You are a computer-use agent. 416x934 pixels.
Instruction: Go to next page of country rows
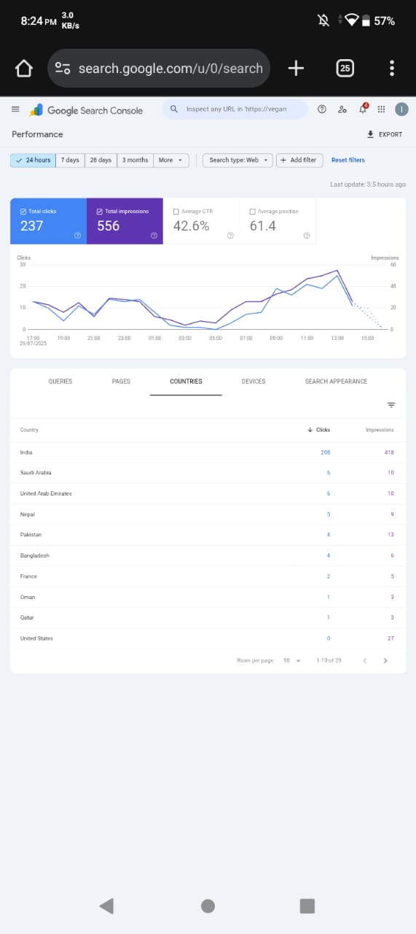pyautogui.click(x=385, y=660)
